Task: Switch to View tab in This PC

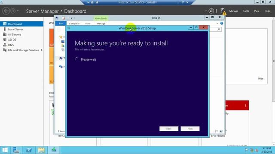Action: [x=88, y=24]
